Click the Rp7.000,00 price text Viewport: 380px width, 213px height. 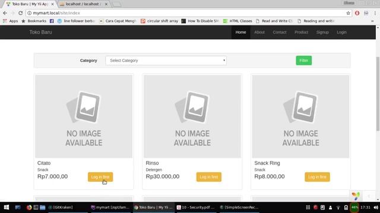point(53,176)
